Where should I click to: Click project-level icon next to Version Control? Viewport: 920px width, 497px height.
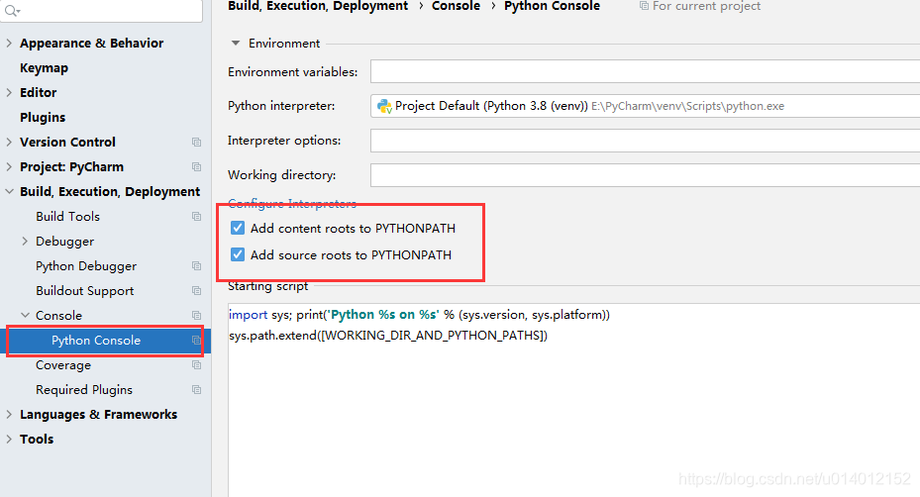[x=196, y=142]
